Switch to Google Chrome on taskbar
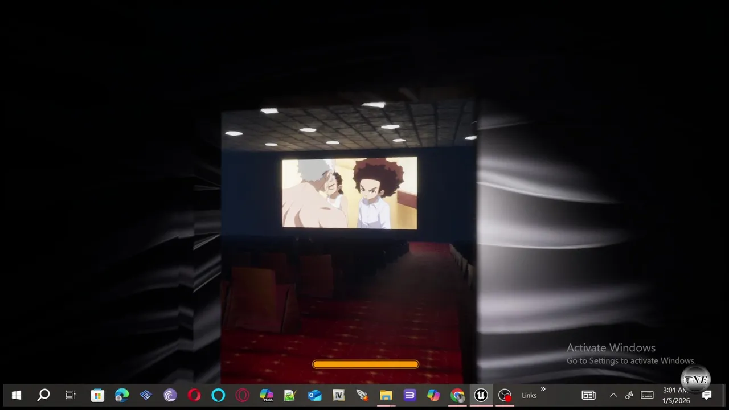This screenshot has width=729, height=410. pos(457,395)
